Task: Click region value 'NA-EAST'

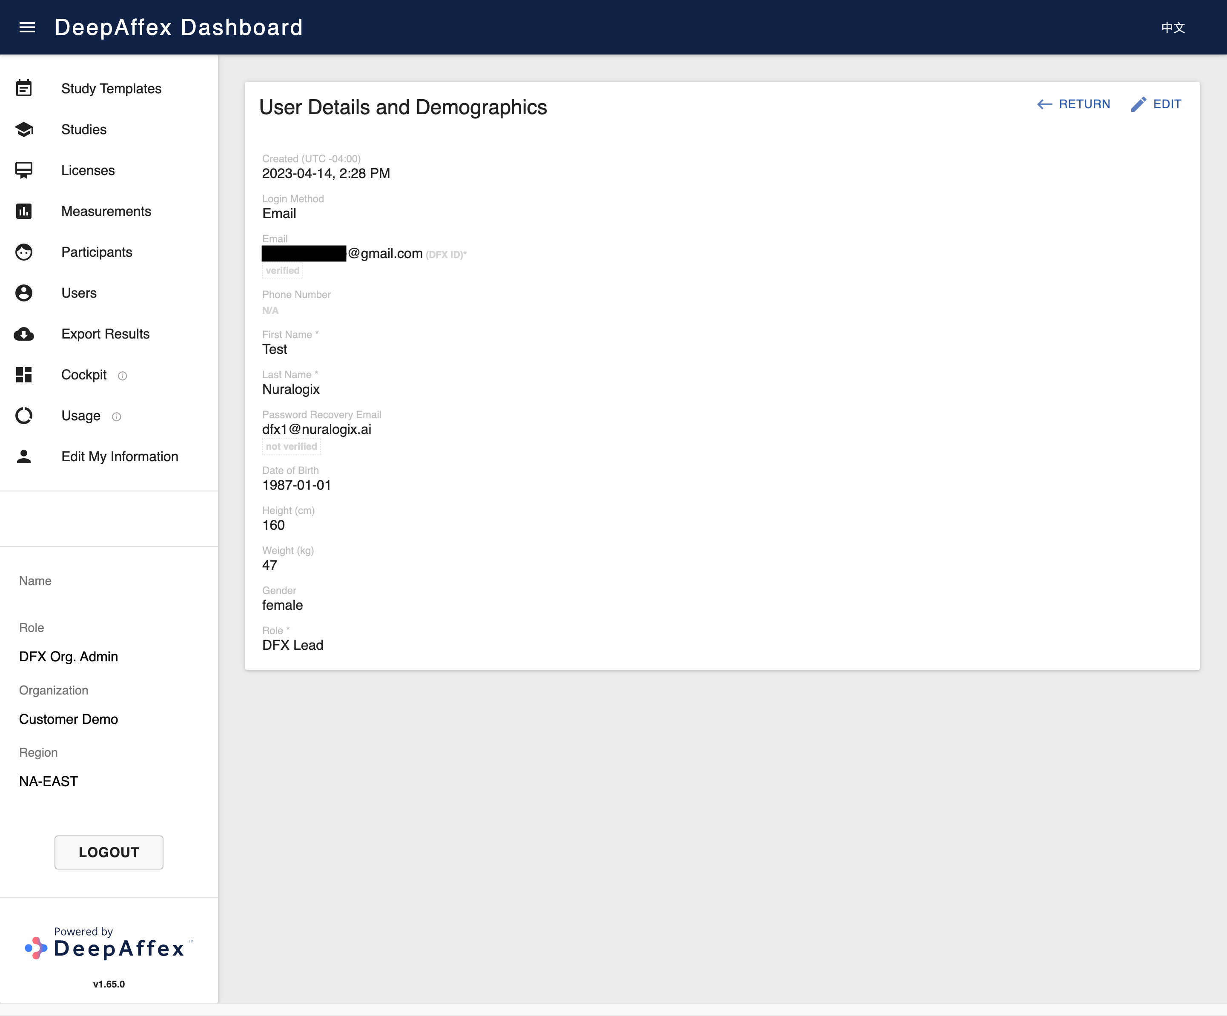Action: pos(49,782)
